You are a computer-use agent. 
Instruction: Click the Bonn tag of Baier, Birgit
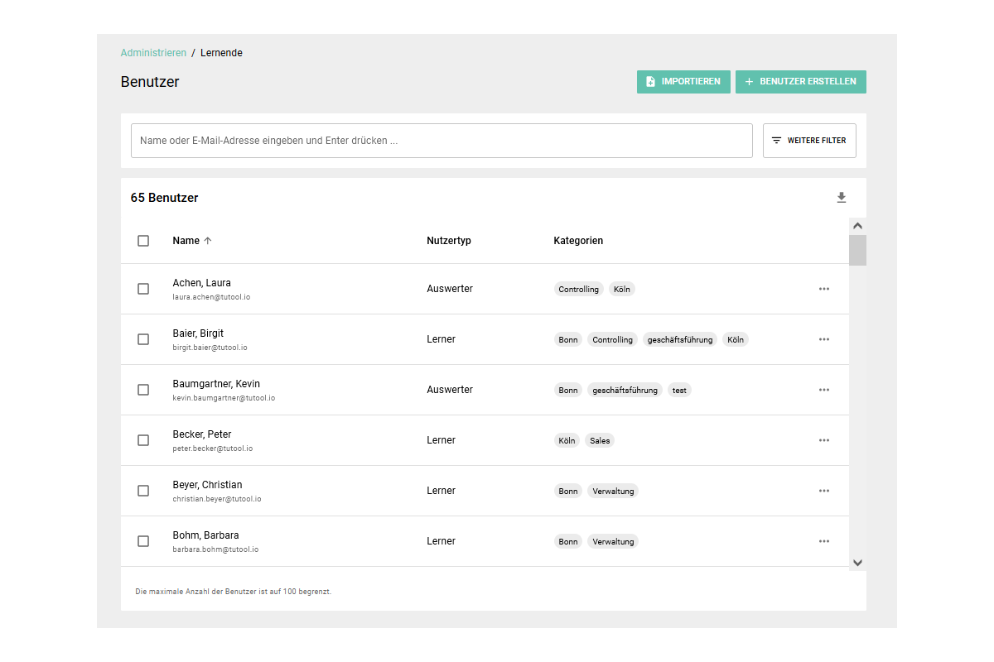[568, 340]
